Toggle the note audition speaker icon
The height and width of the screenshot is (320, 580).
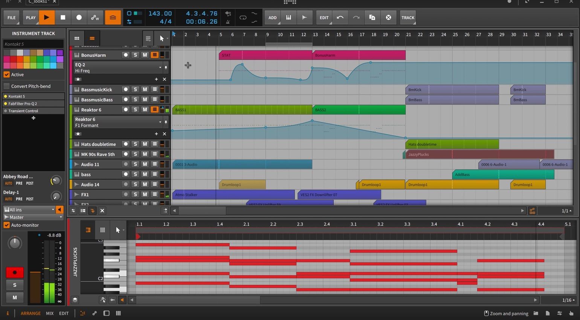[x=122, y=300]
